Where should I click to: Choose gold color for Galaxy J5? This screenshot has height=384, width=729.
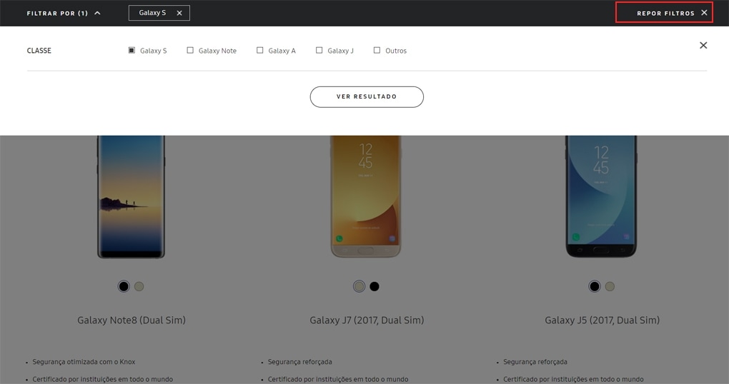point(610,286)
